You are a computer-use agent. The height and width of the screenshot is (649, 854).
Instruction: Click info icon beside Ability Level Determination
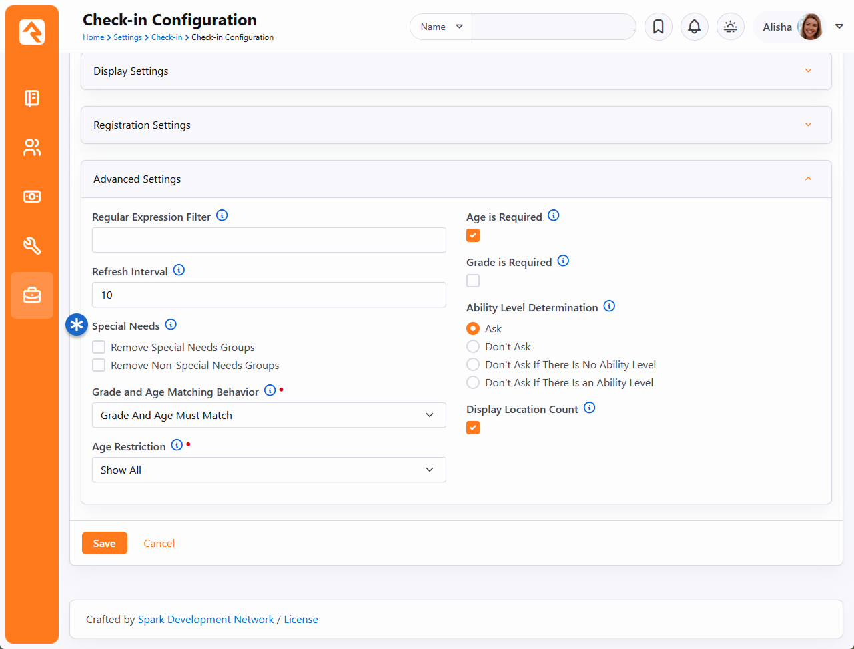coord(609,307)
